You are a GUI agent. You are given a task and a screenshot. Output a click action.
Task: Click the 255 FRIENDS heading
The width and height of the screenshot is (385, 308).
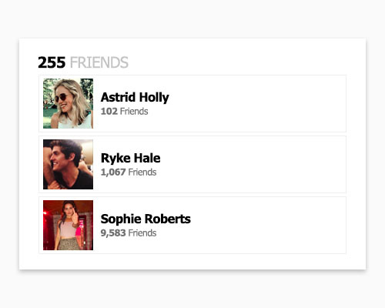[x=83, y=62]
